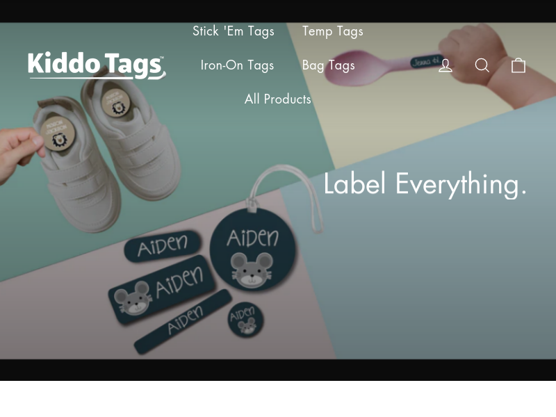This screenshot has height=417, width=556.
Task: Select the small round Aiden mouse sticker
Action: (245, 320)
